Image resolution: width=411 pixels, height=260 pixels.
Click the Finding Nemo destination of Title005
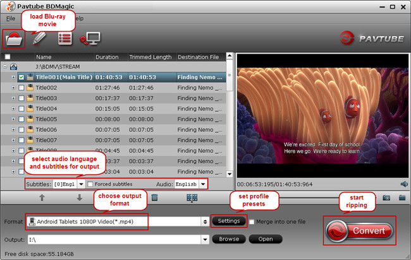[x=200, y=119]
